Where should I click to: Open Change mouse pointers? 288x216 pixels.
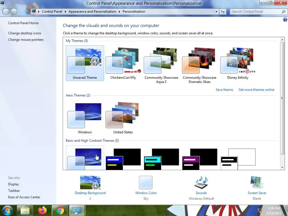tap(26, 40)
